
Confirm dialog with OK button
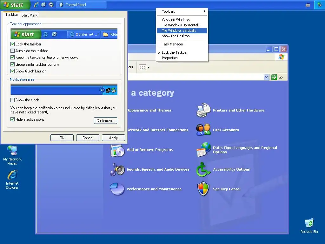(x=62, y=138)
